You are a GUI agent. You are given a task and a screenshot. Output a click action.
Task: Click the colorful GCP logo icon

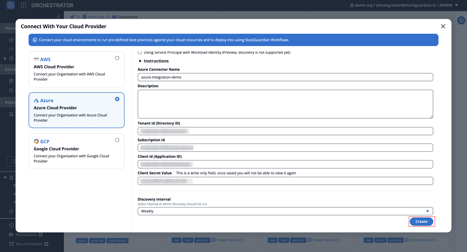36,141
